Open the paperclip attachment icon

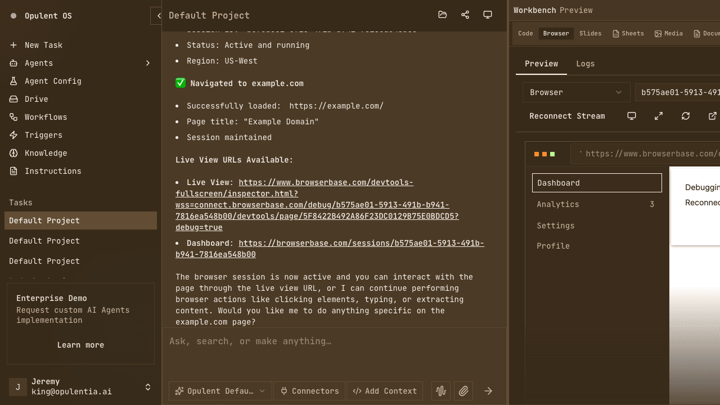pos(463,390)
